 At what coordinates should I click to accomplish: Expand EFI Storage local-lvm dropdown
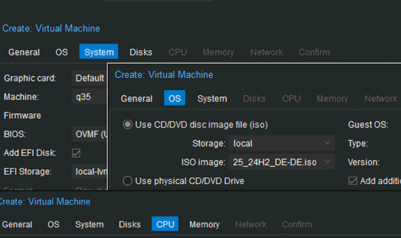pos(90,171)
